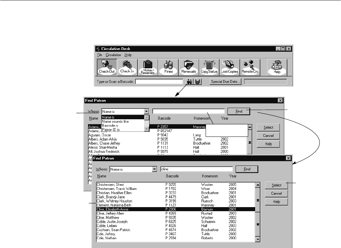This screenshot has height=248, width=341.
Task: Select Cole, Jeffery row
Action: pyautogui.click(x=176, y=234)
